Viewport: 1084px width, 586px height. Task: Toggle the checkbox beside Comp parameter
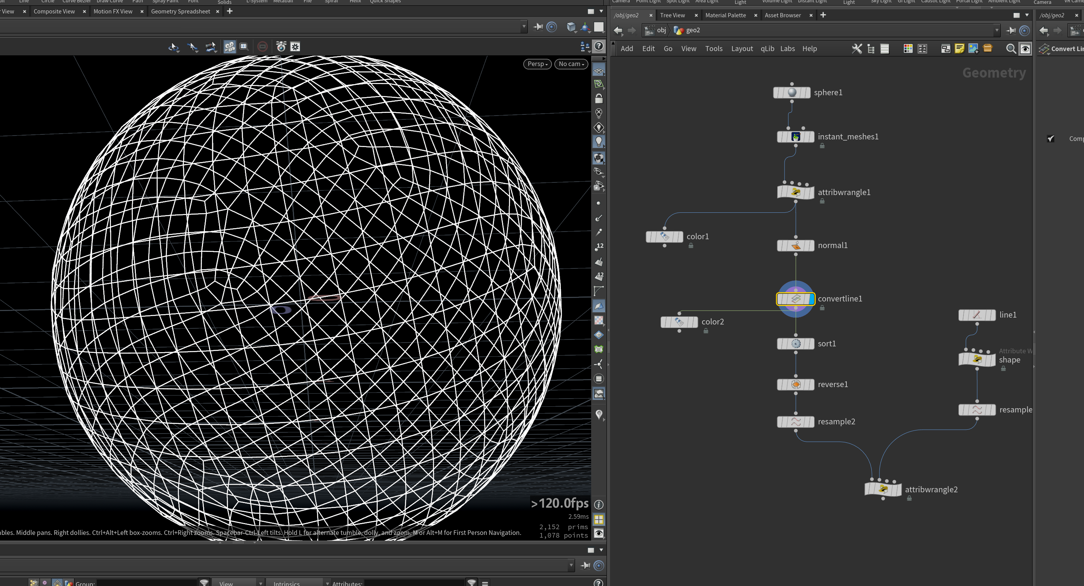coord(1051,139)
